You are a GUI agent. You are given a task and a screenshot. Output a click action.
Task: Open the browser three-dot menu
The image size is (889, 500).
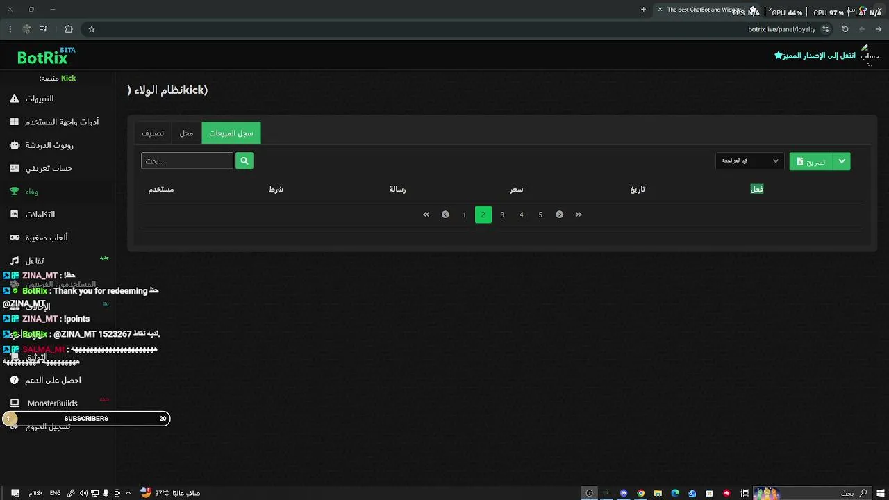[10, 29]
